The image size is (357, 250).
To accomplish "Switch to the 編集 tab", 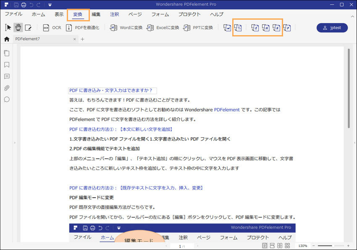I will 96,14.
